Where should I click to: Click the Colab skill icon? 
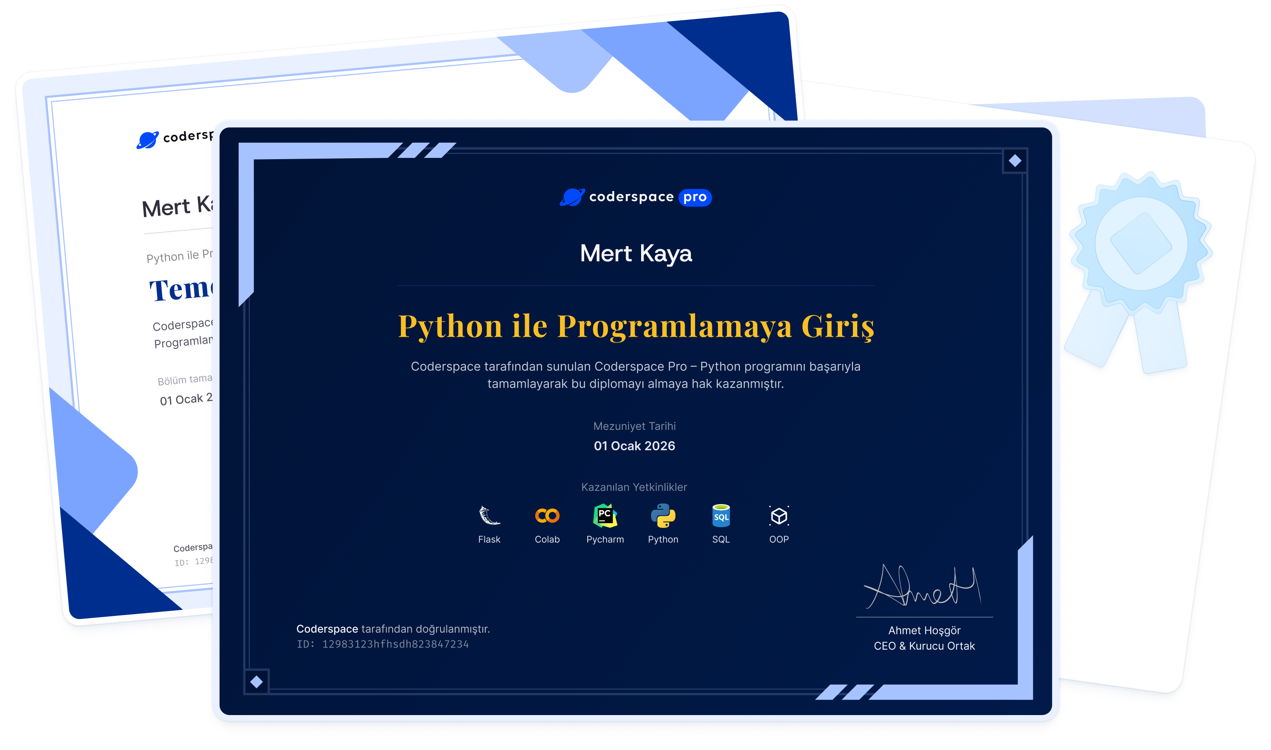pyautogui.click(x=547, y=515)
